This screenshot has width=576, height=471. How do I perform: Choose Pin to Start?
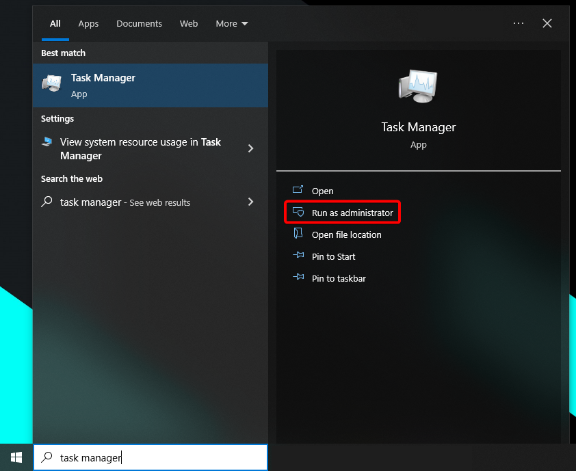coord(334,256)
